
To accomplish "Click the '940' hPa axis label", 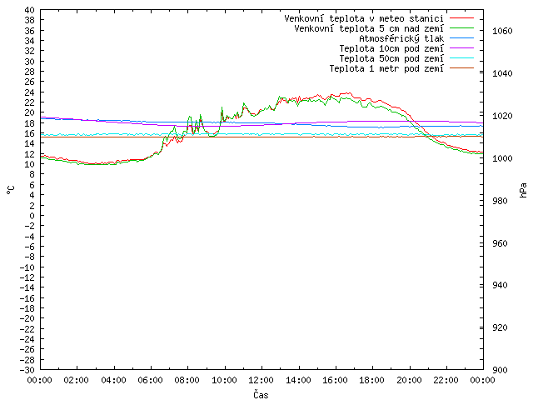I will click(x=500, y=285).
